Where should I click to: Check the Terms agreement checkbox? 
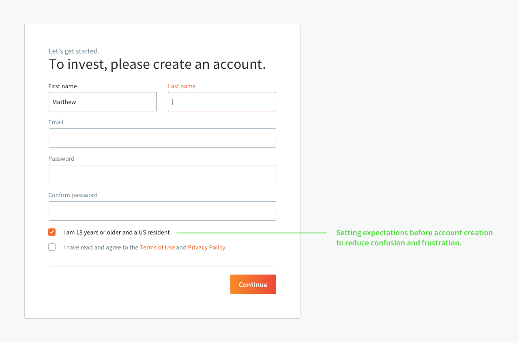[52, 247]
